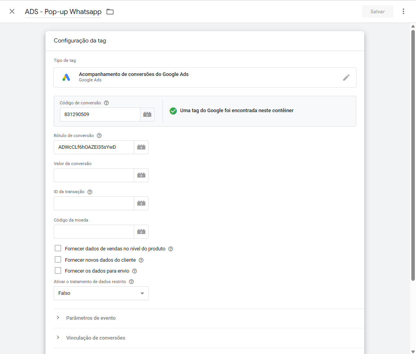This screenshot has height=354, width=416.
Task: Open the three-dot more actions menu
Action: pyautogui.click(x=403, y=11)
